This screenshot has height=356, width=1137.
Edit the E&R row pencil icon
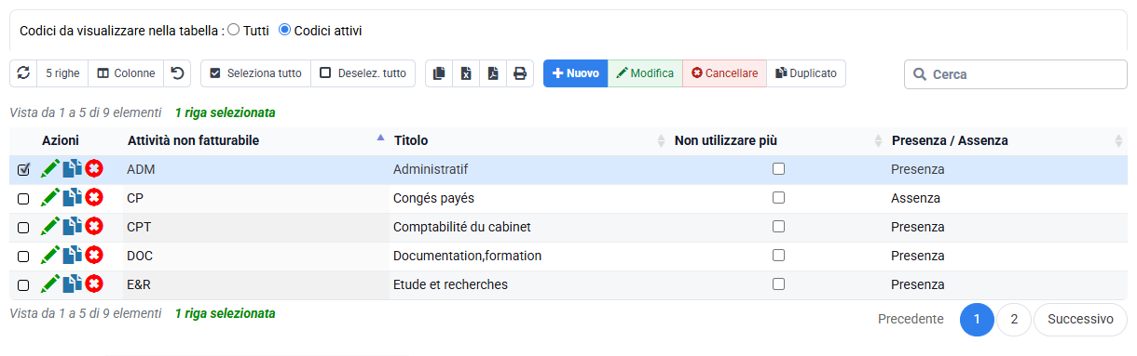click(x=50, y=283)
